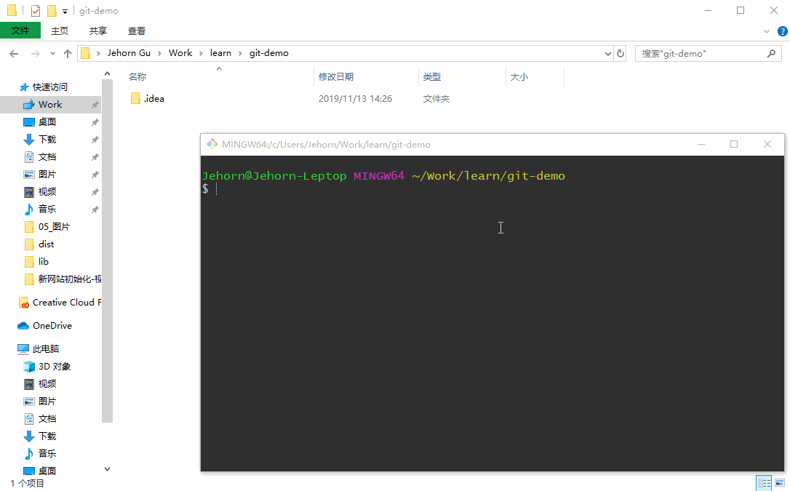This screenshot has height=491, width=790.
Task: Open the 主页 ribbon tab
Action: point(60,31)
